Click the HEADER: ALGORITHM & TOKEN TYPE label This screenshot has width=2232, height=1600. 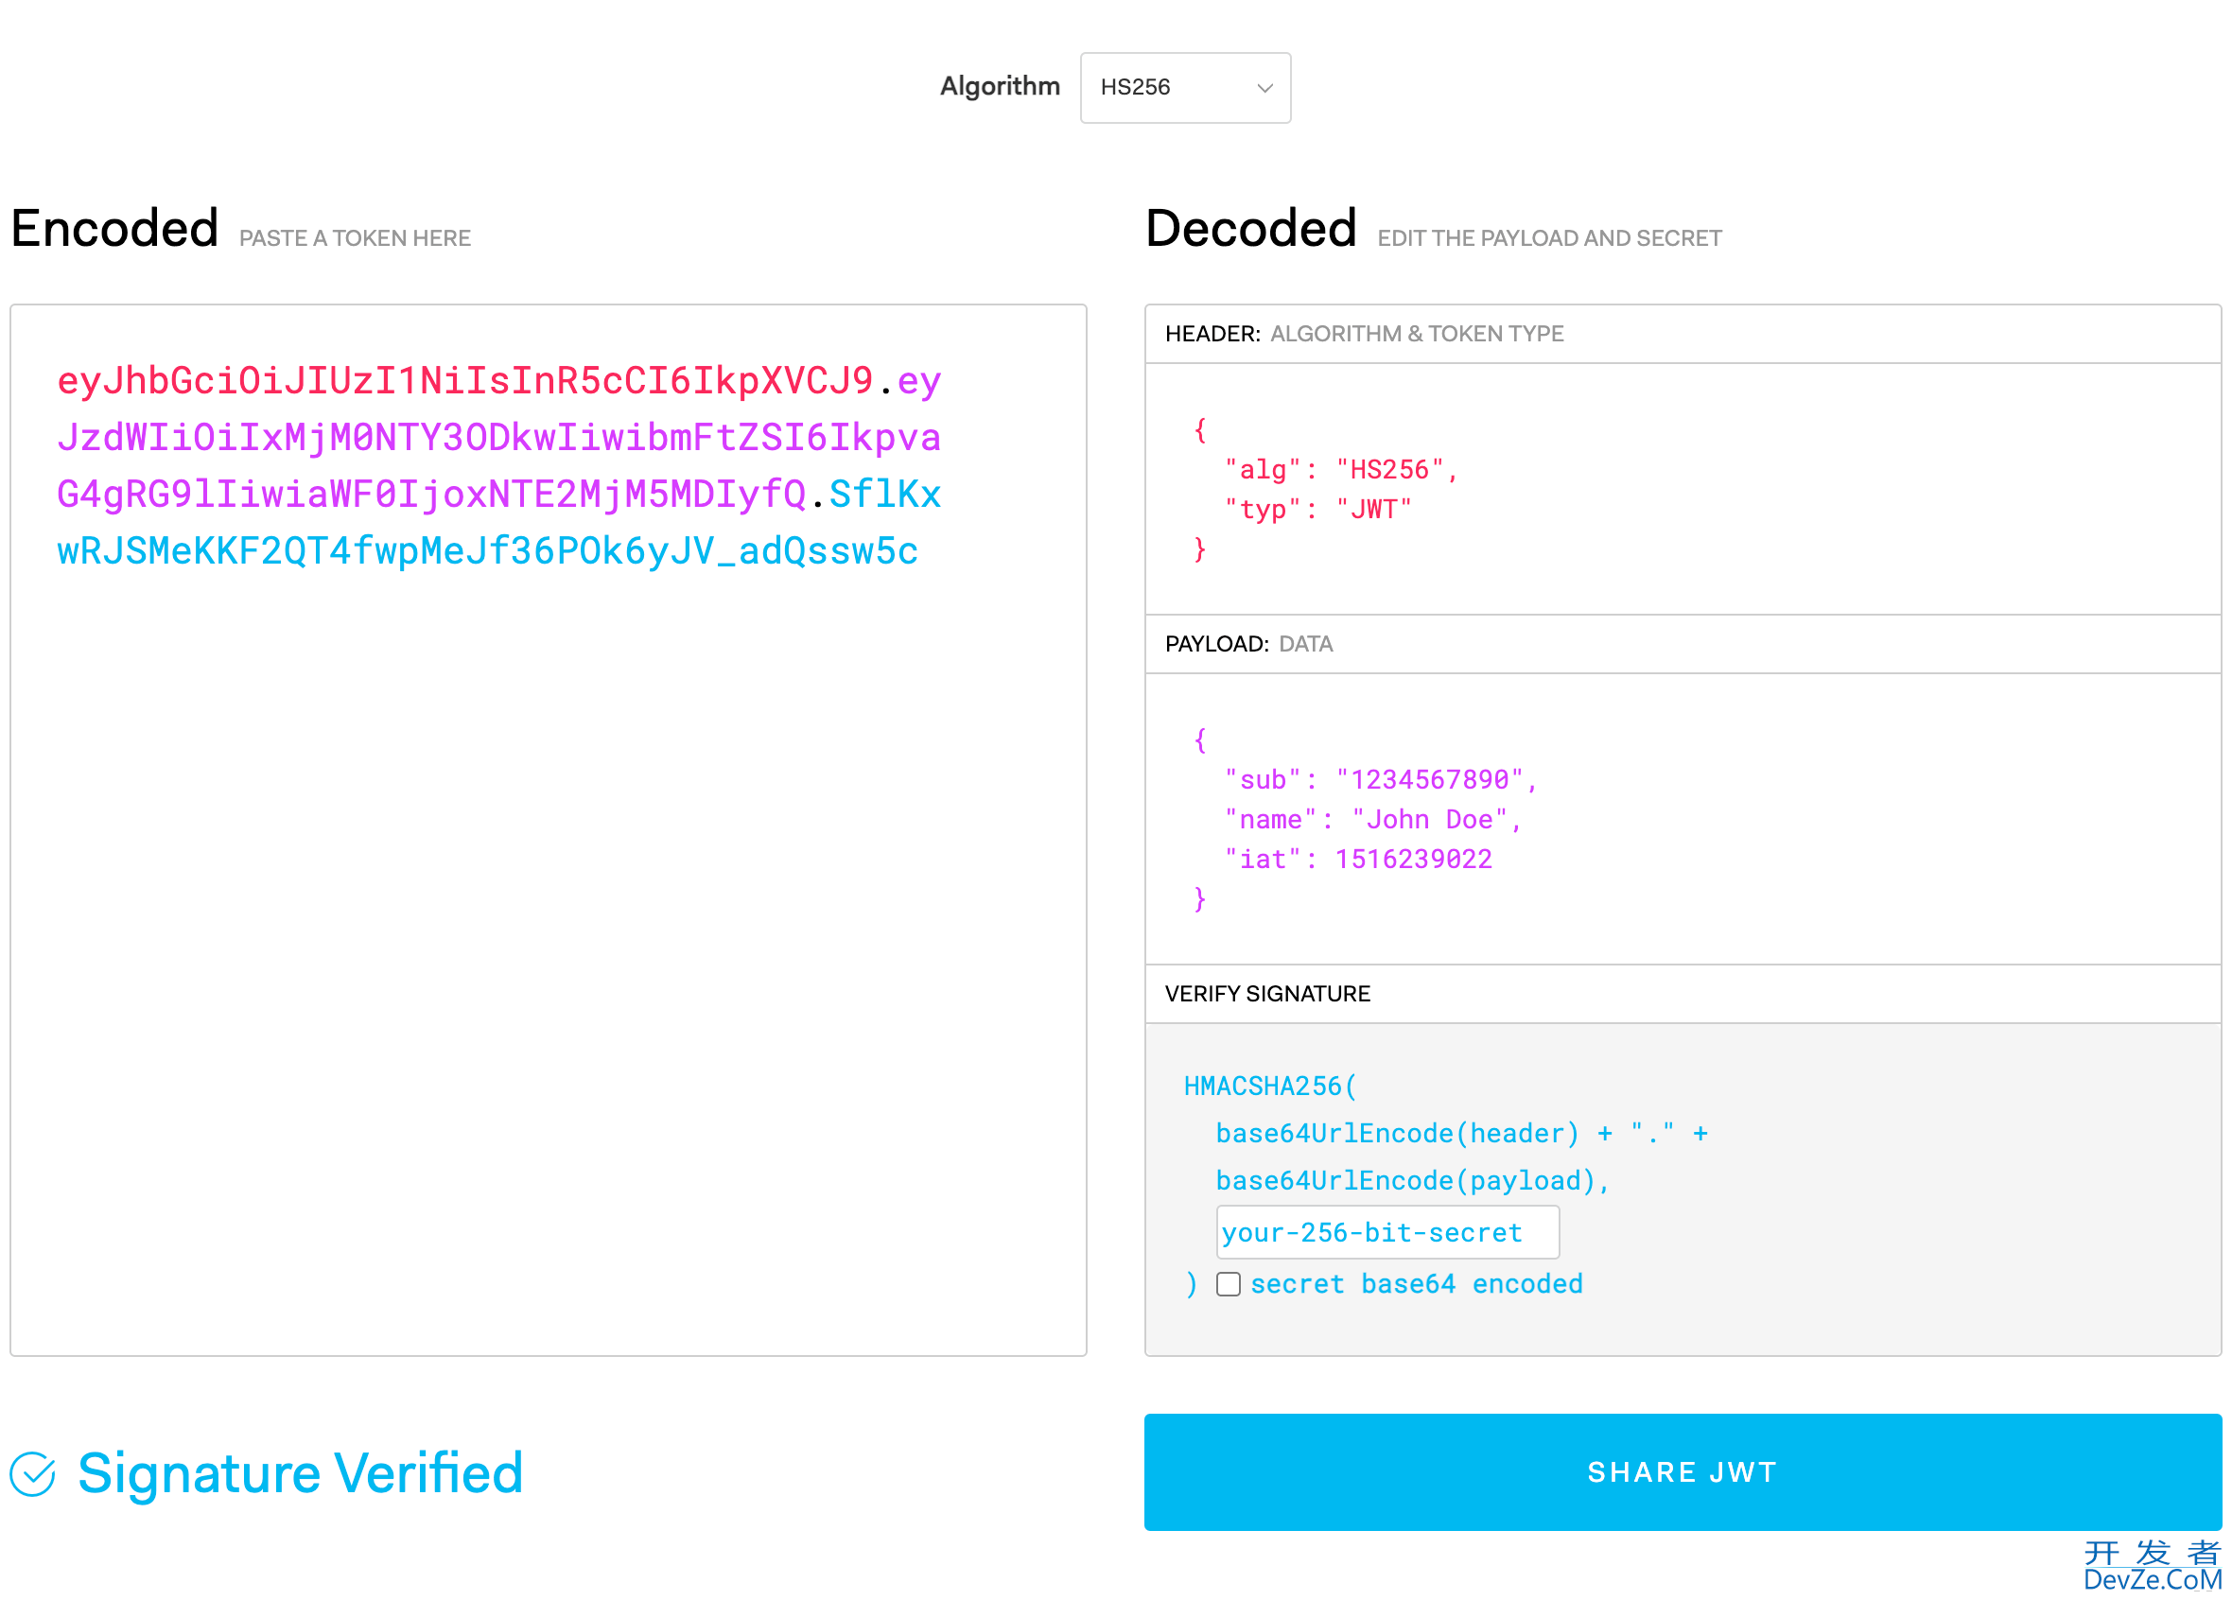pos(1364,334)
